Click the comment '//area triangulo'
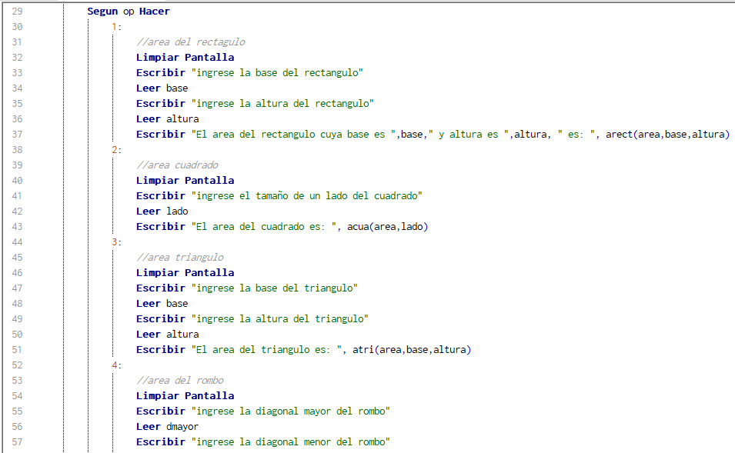 [x=180, y=258]
